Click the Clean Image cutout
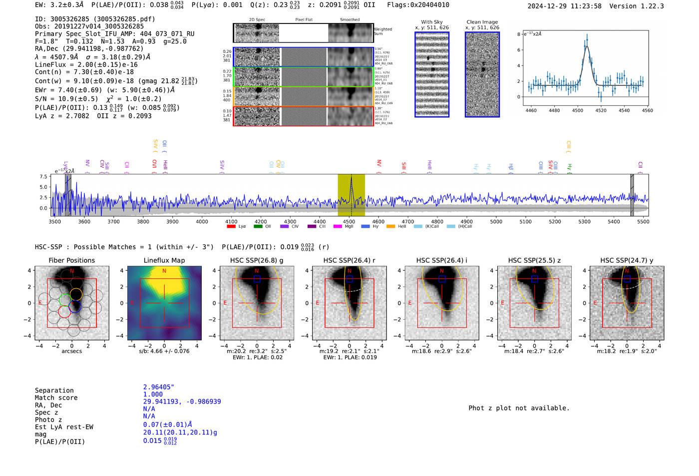Image resolution: width=699 pixels, height=476 pixels. [482, 74]
